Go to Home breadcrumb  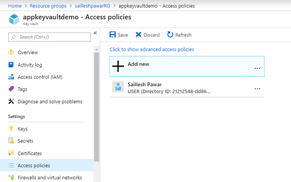(14, 6)
